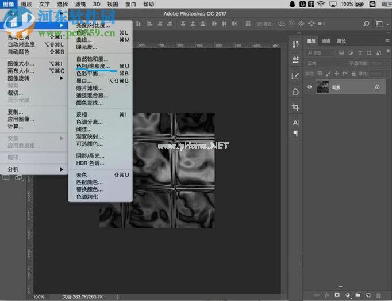Image resolution: width=392 pixels, height=301 pixels.
Task: Select the crop icon in the collapsed panel dock
Action: [x=295, y=107]
